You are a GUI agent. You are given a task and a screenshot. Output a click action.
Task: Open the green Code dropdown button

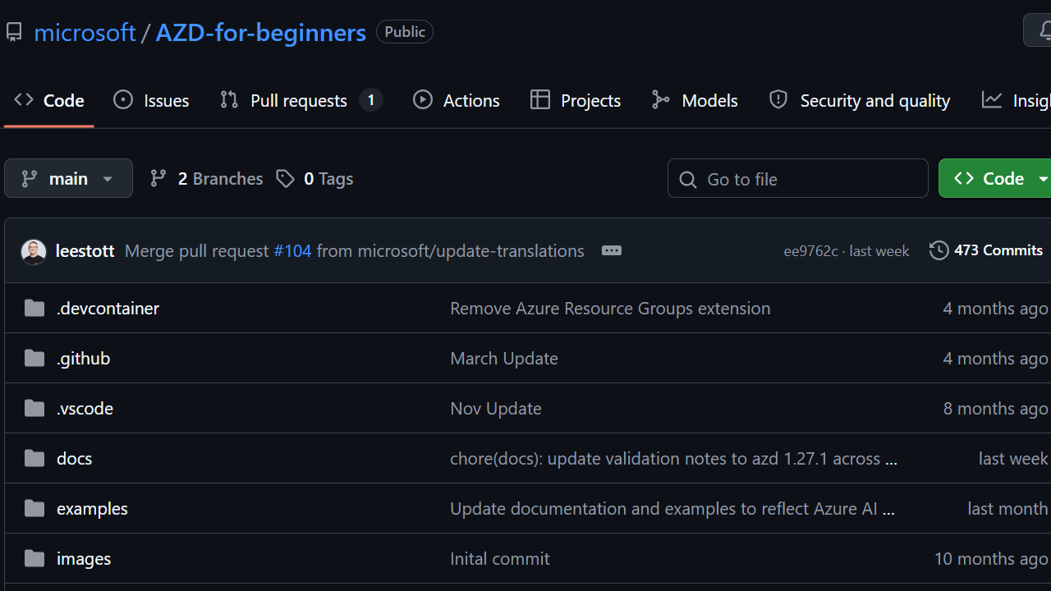[995, 178]
